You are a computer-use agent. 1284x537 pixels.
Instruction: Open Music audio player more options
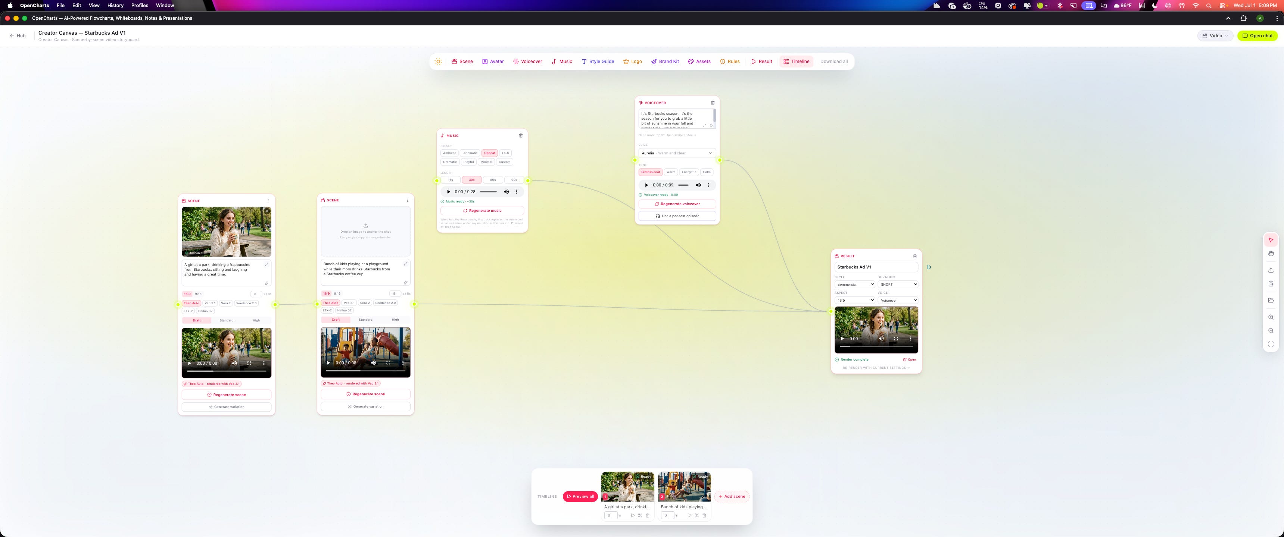tap(516, 192)
